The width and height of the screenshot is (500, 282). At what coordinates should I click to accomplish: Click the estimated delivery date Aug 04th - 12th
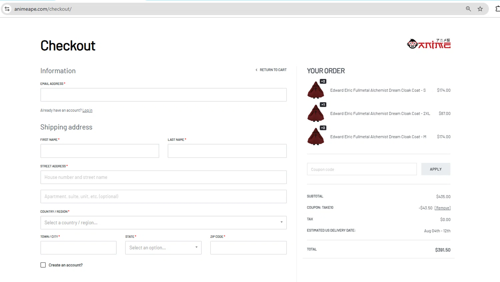pos(437,231)
